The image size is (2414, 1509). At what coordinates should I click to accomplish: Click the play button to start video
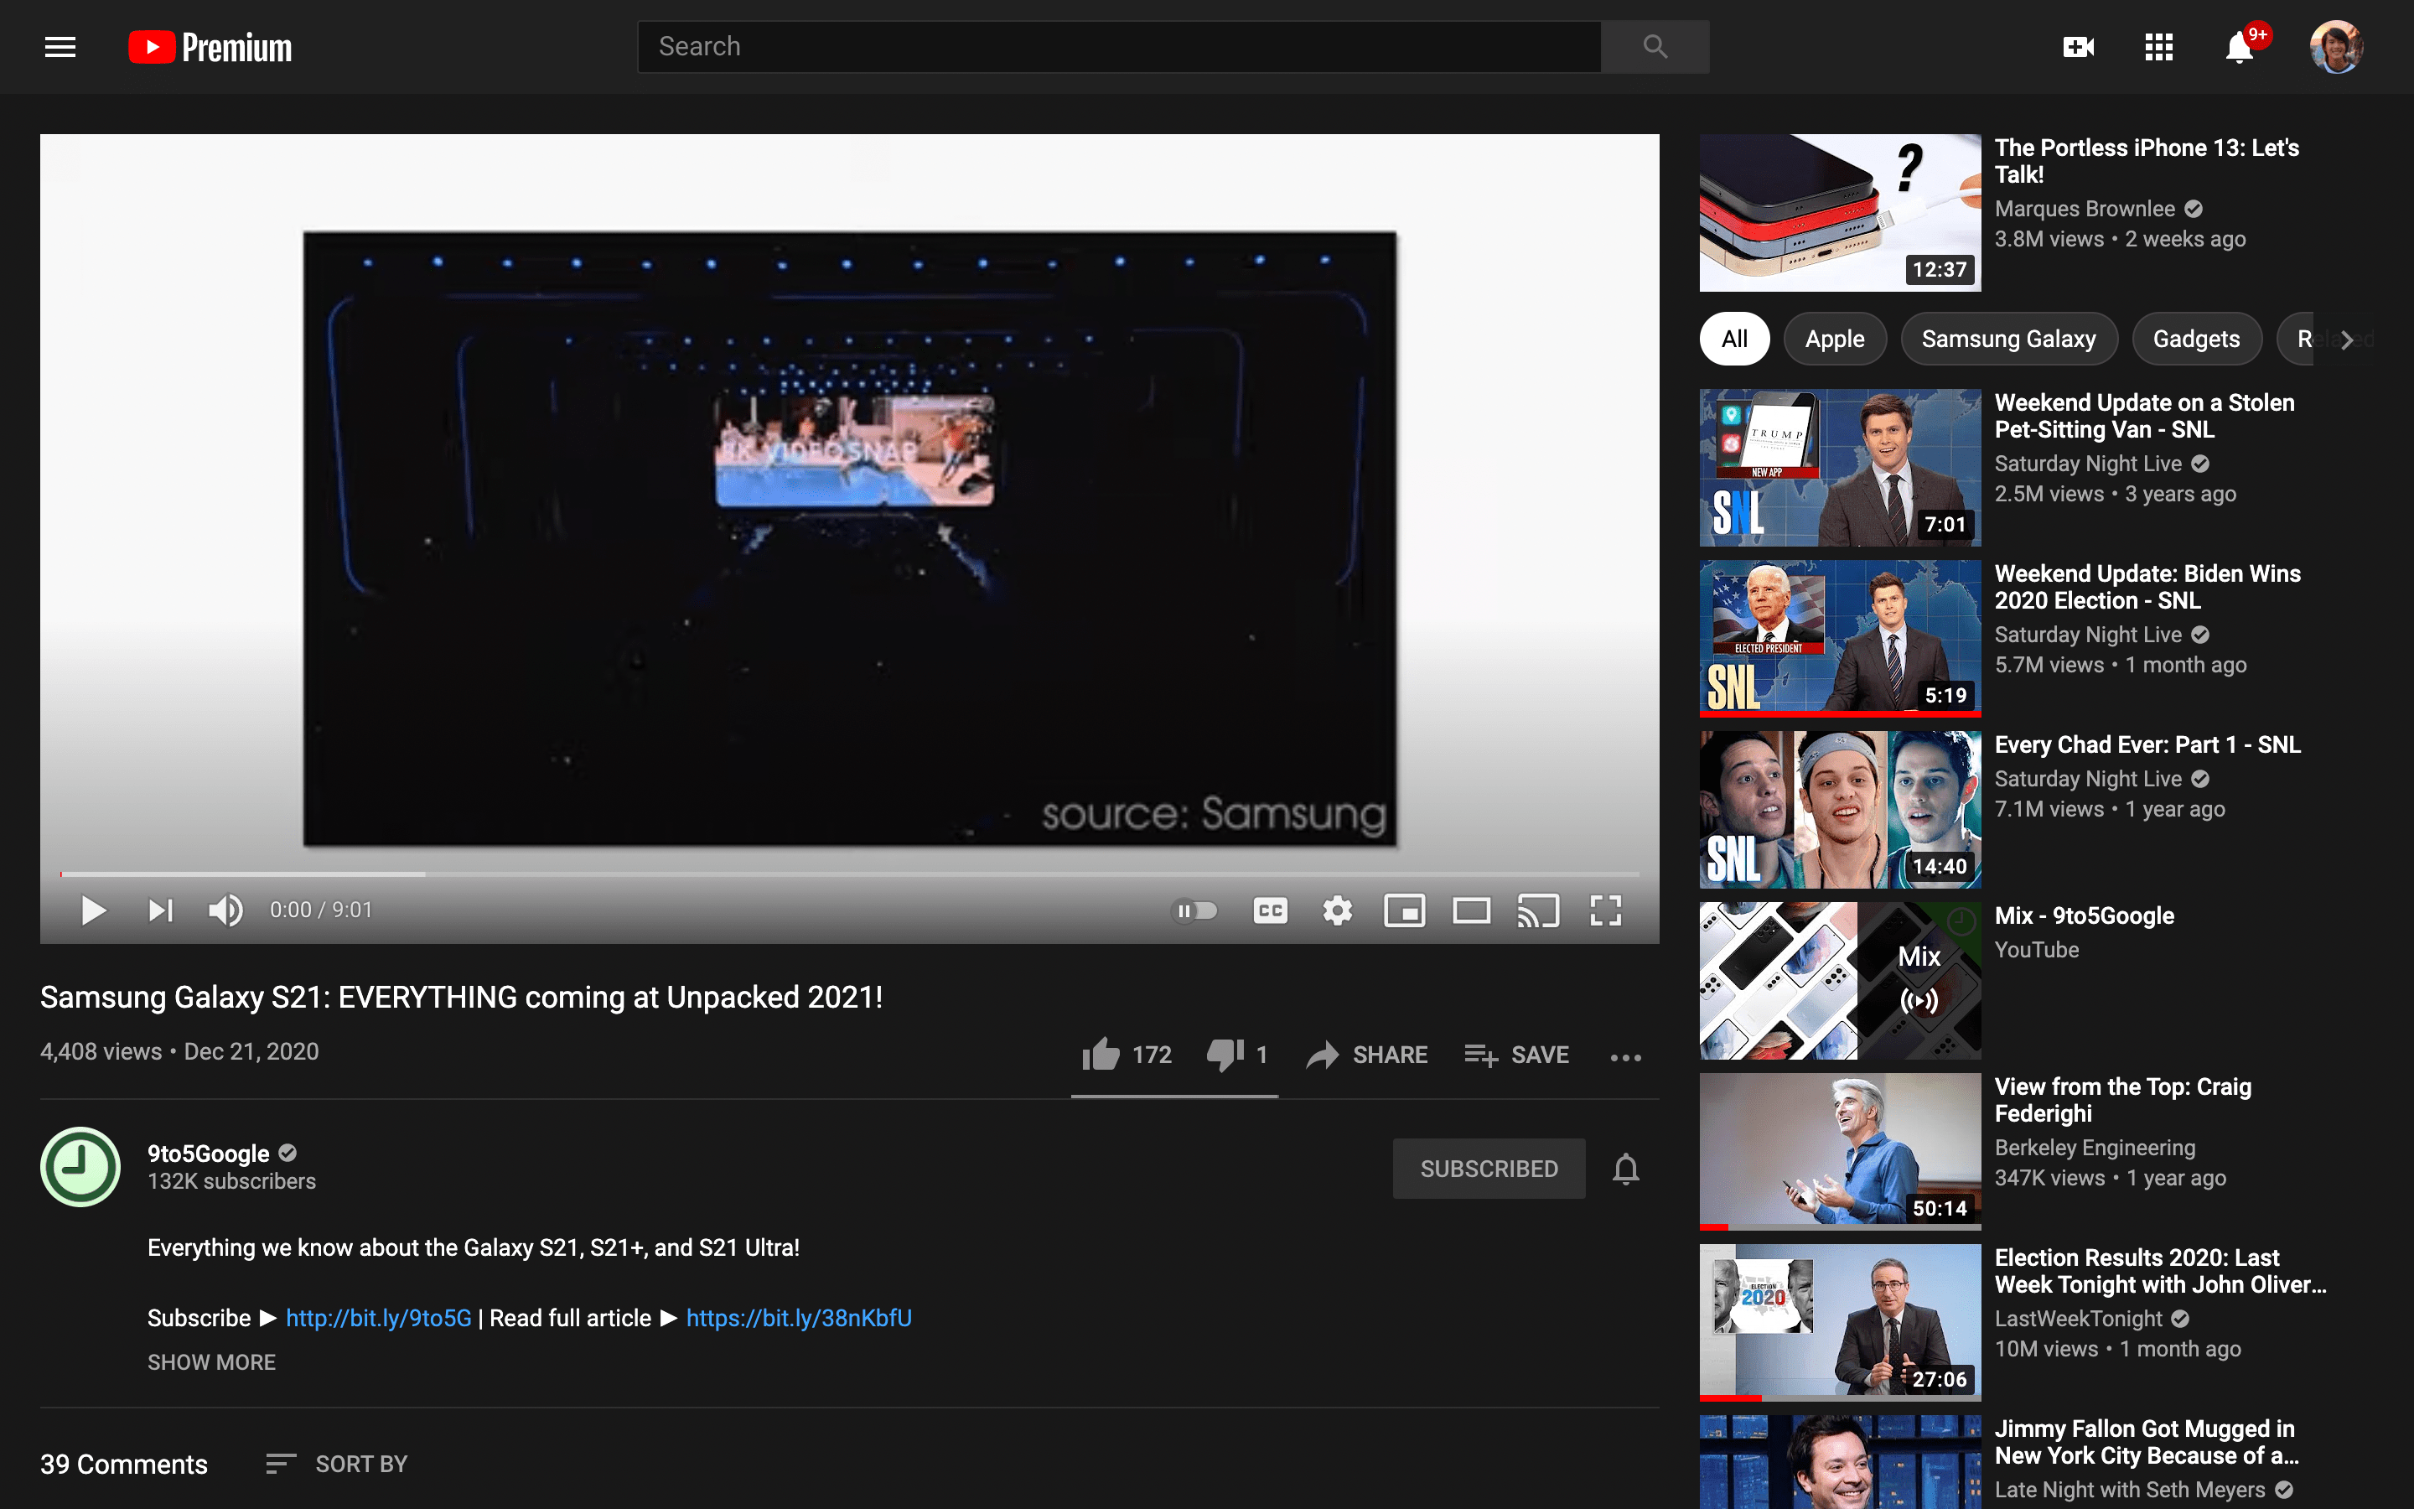[94, 910]
